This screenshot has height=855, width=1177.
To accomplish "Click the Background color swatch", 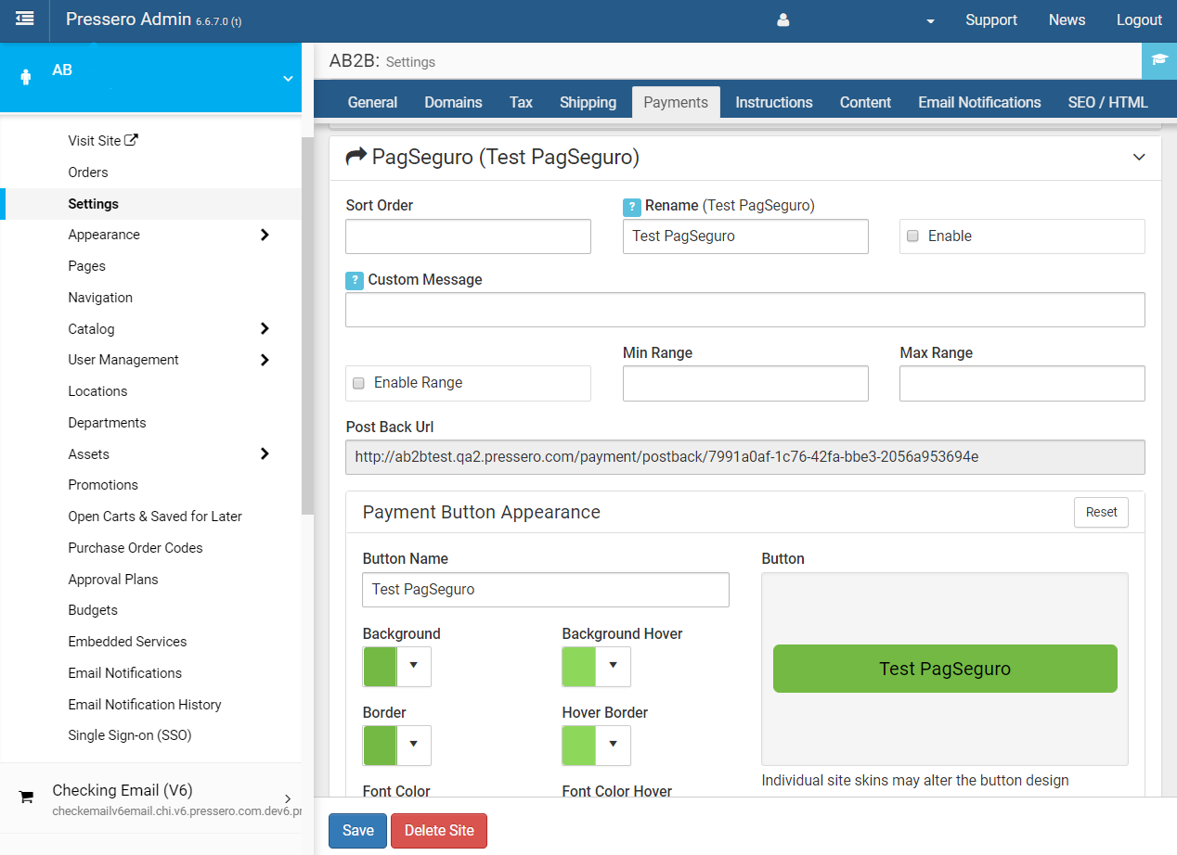I will click(380, 666).
